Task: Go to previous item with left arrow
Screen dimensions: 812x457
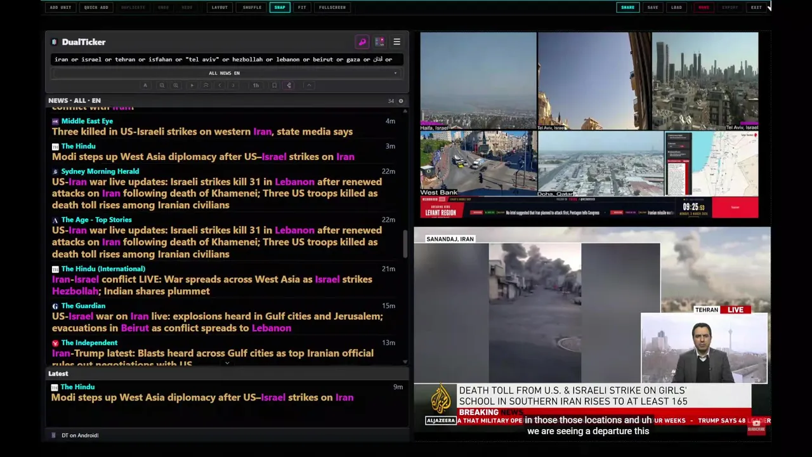Action: coord(219,85)
